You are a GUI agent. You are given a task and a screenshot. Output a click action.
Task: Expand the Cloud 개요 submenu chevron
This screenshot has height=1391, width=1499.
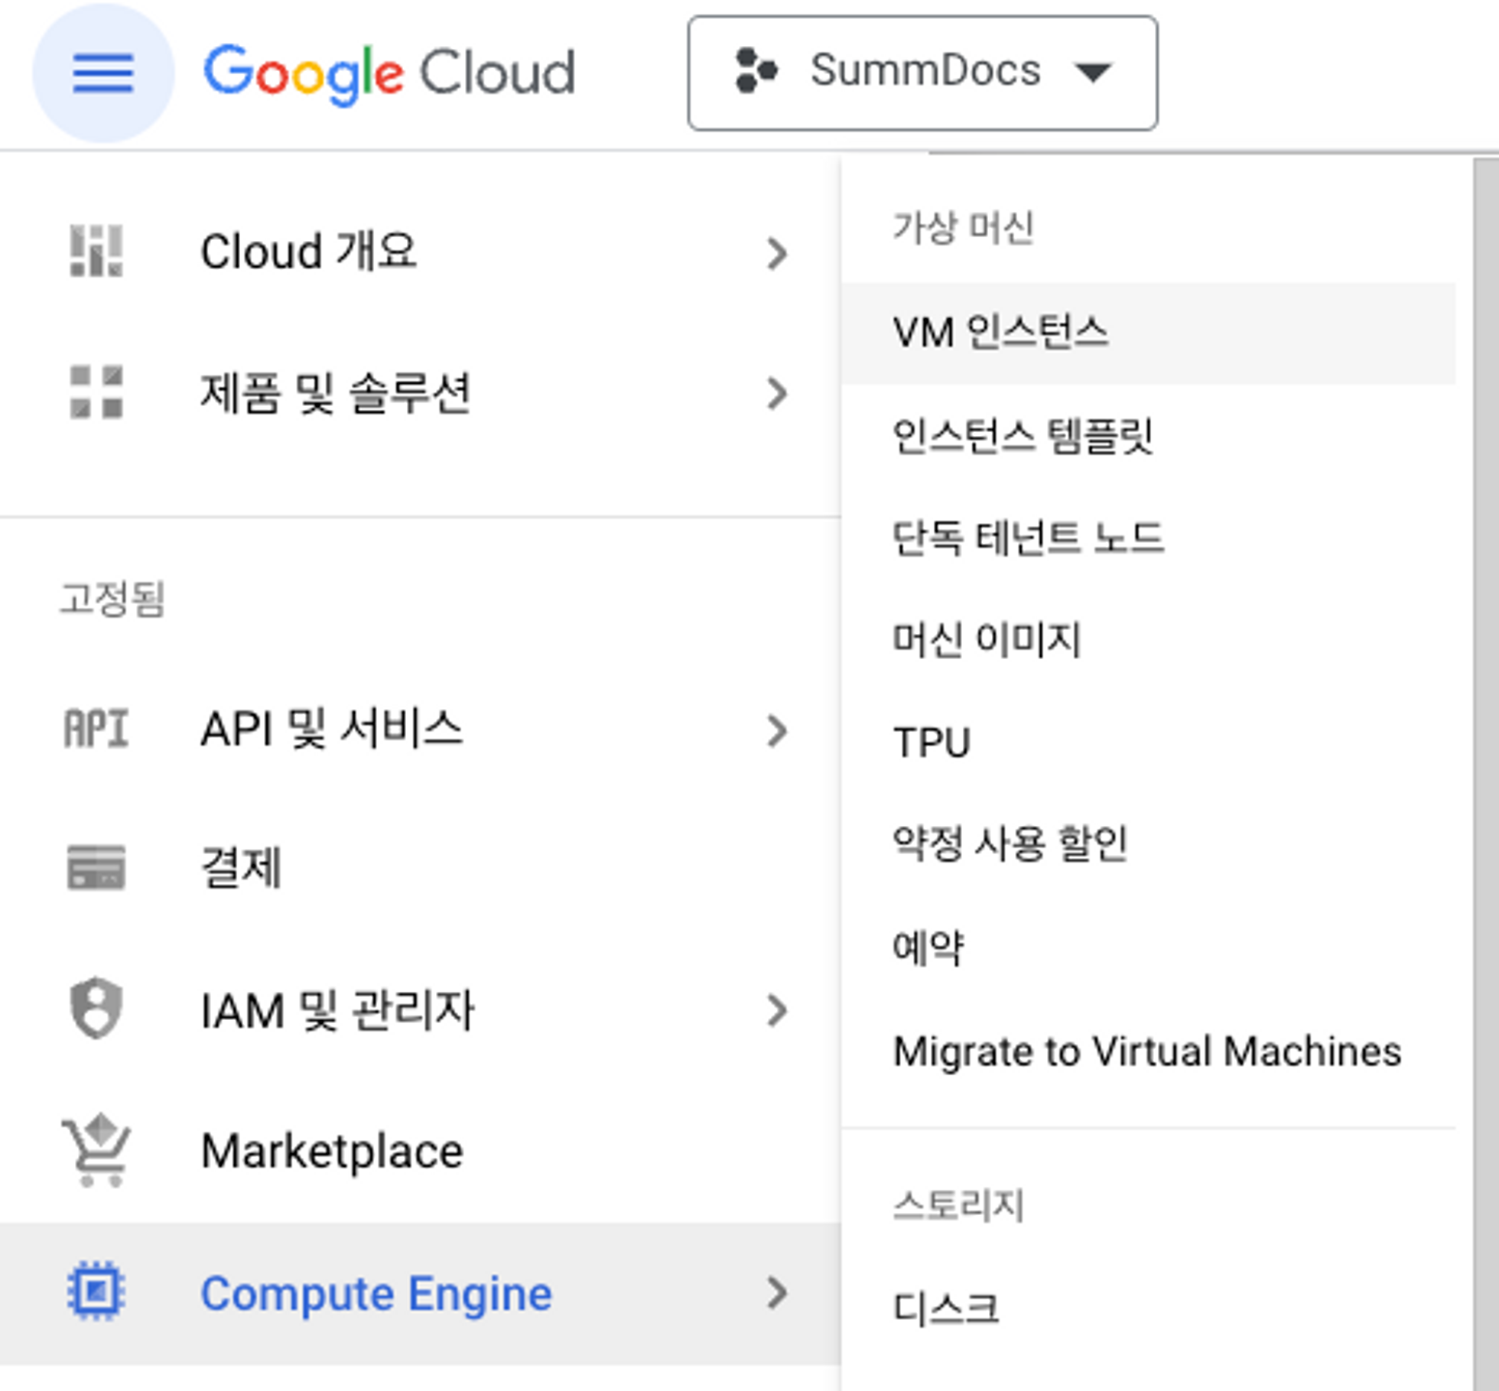(776, 253)
